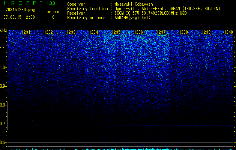Click the 1236 time marker

pyautogui.click(x=138, y=32)
